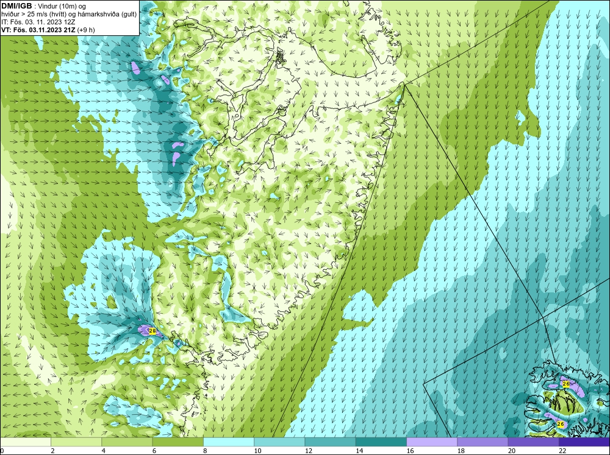
Task: Pick the 16–18 m/s lavender swatch
Action: click(432, 442)
